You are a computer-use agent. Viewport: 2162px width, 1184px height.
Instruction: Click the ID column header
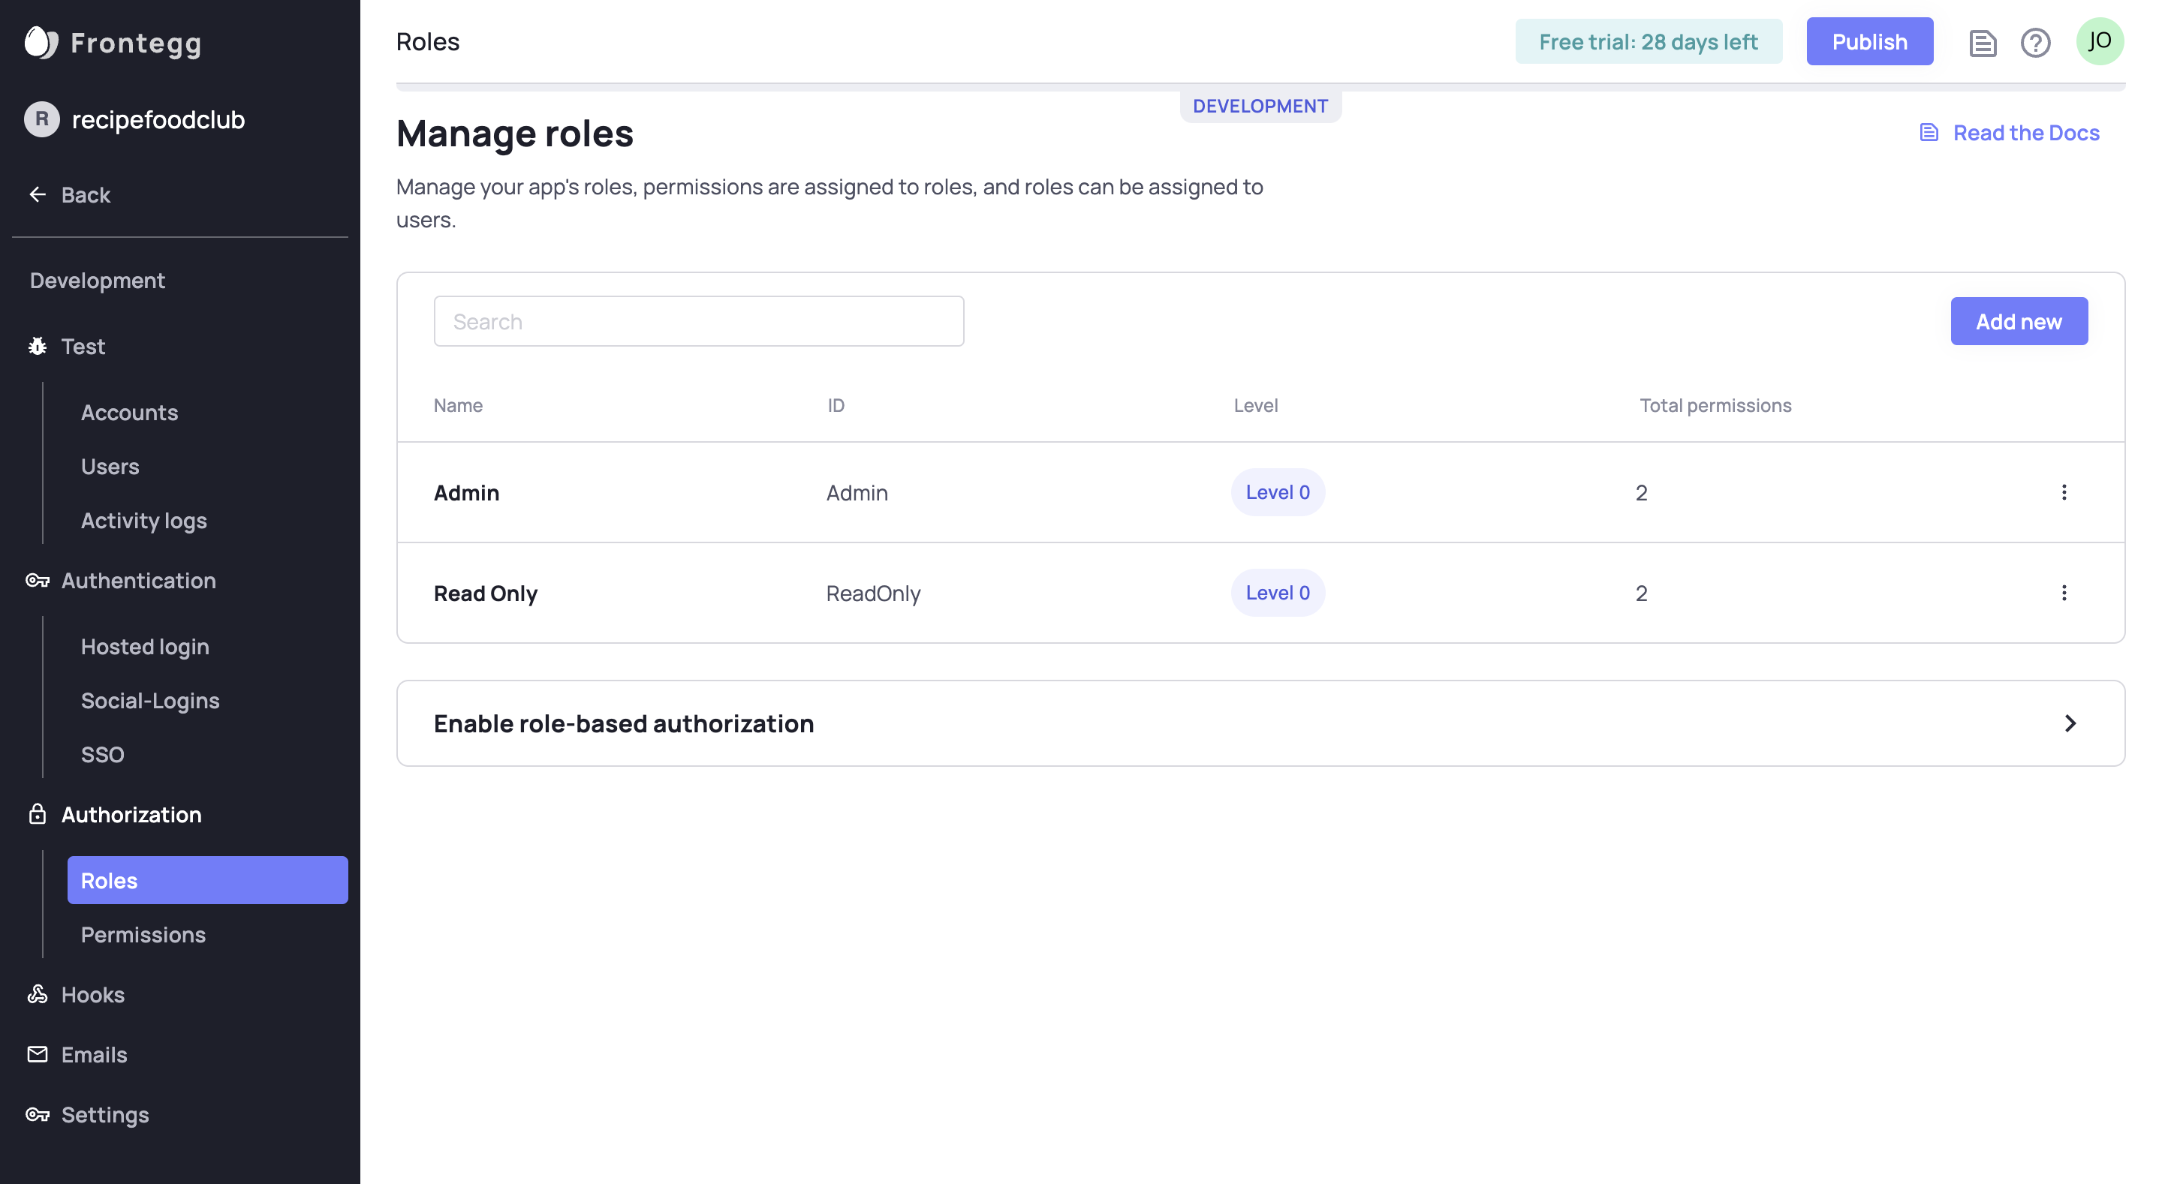[x=836, y=405]
